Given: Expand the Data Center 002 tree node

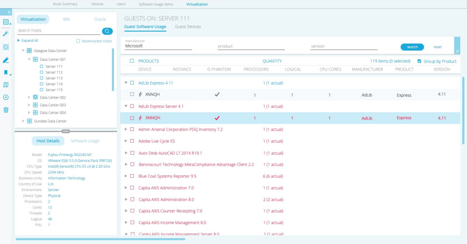Looking at the screenshot, I should 29,97.
